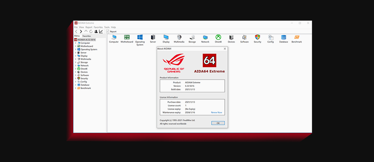This screenshot has width=374, height=162.
Task: Expand the Multimedia tree node
Action: coord(76,59)
